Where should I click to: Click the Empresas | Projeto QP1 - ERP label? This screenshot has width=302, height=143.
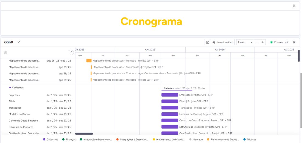(x=196, y=95)
